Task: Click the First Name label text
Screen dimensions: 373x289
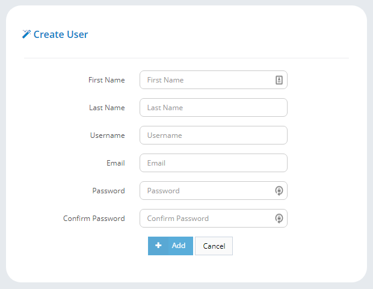Action: [106, 80]
